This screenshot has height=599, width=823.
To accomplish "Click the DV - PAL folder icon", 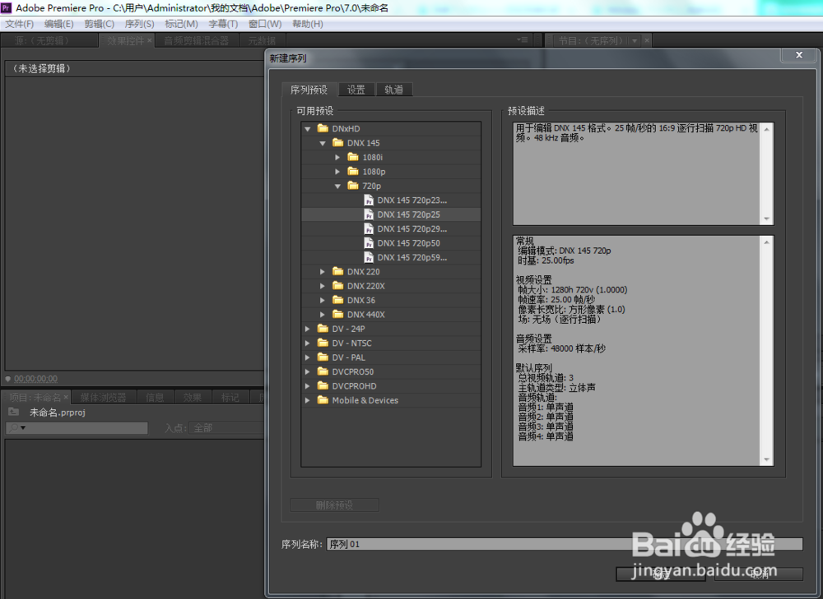I will point(323,357).
